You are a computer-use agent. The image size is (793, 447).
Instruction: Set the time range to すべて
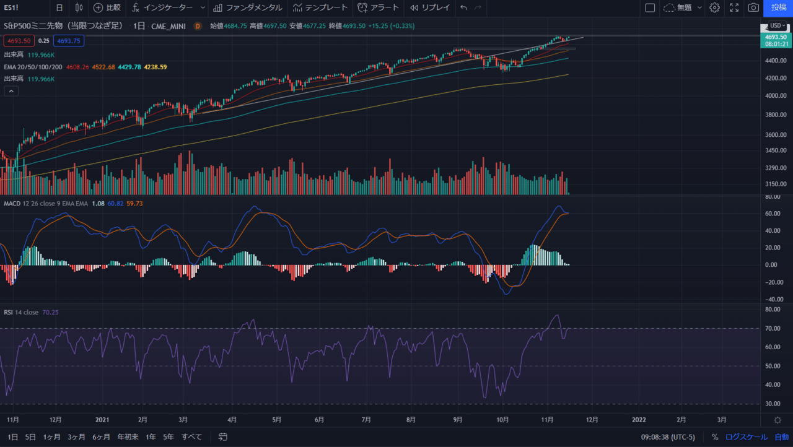[x=191, y=436]
